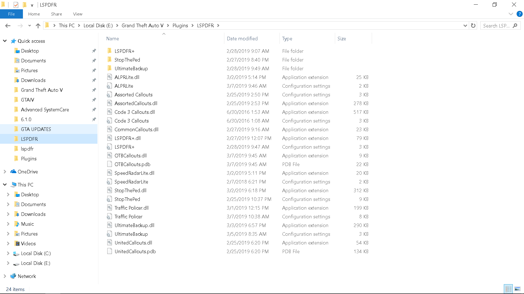This screenshot has width=524, height=294.
Task: Navigate to Plugins in the breadcrumb
Action: (180, 26)
